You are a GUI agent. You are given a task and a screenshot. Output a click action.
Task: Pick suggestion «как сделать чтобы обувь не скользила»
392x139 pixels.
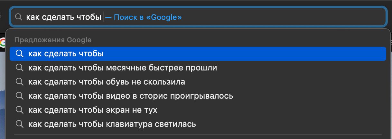pyautogui.click(x=107, y=82)
